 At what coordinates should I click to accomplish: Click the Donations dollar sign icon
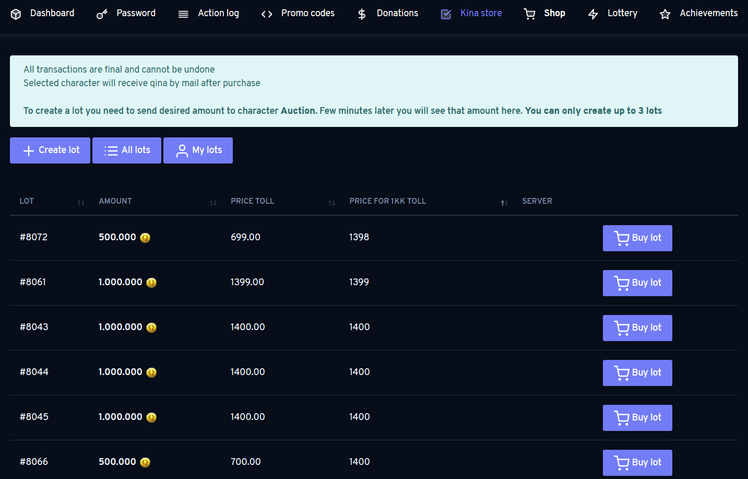pyautogui.click(x=362, y=14)
